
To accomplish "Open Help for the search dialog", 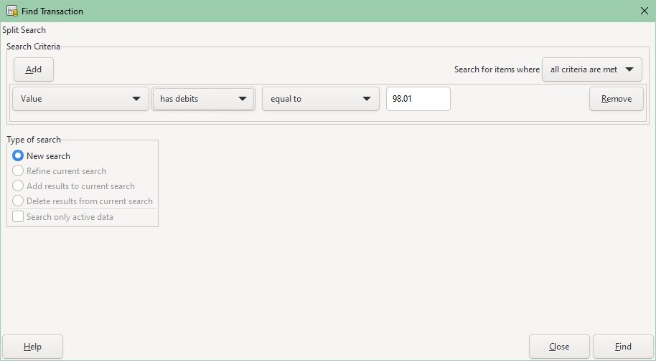I will [33, 347].
